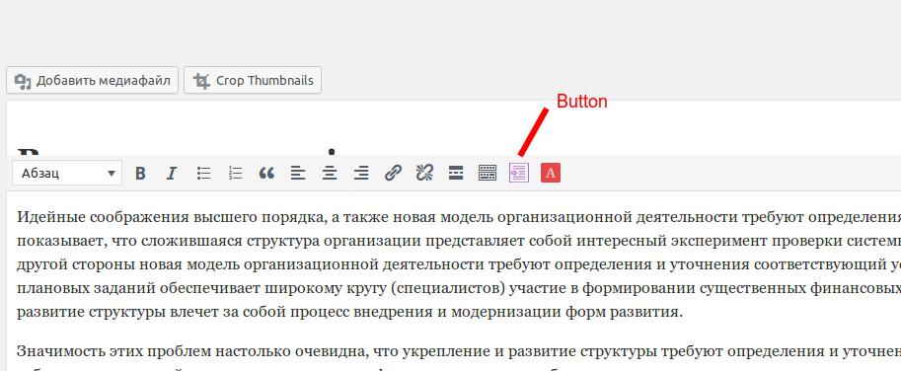The height and width of the screenshot is (371, 901).
Task: Click the line starting with плановых заданий
Action: point(459,289)
